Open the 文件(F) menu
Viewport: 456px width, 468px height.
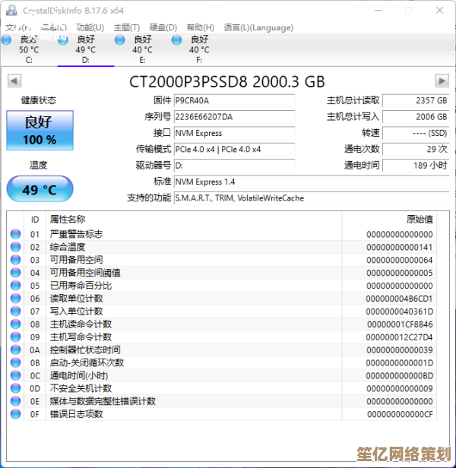pyautogui.click(x=18, y=28)
